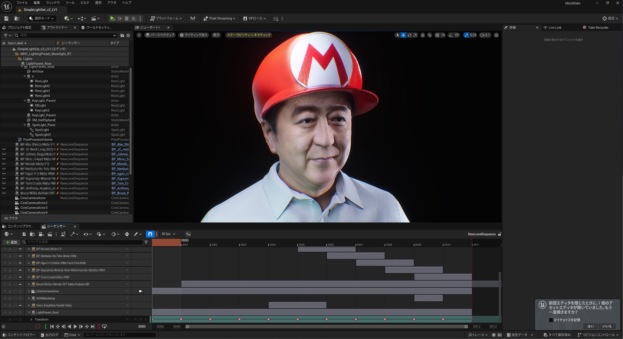The height and width of the screenshot is (339, 623).
Task: Toggle the viewport layout maximize icon
Action: pyautogui.click(x=496, y=35)
